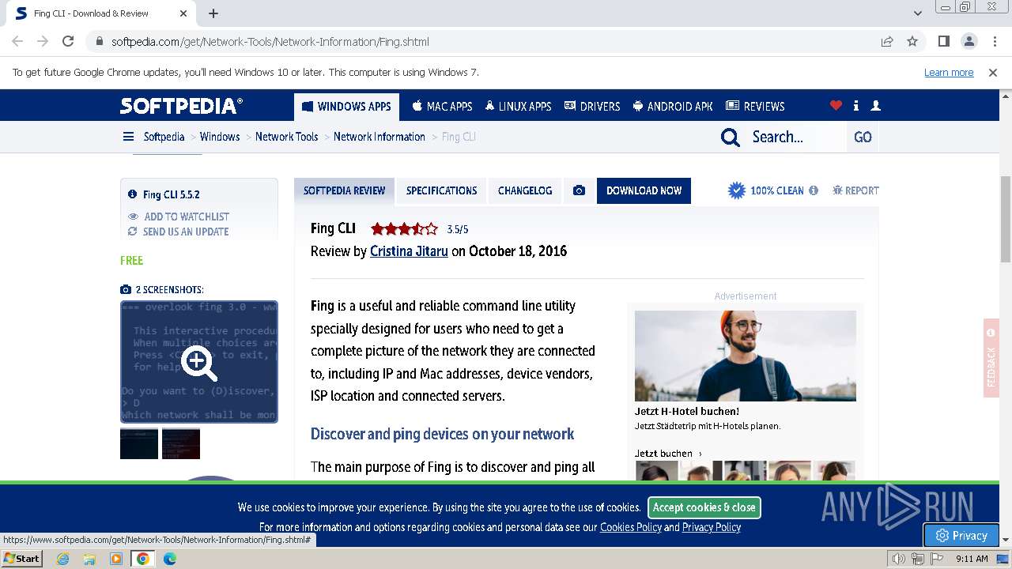Select the first small screenshot thumbnail

click(x=139, y=443)
